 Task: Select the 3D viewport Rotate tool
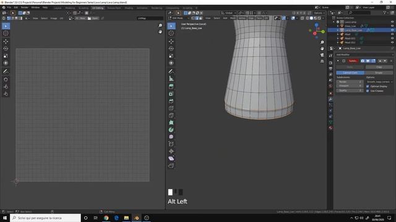point(171,49)
